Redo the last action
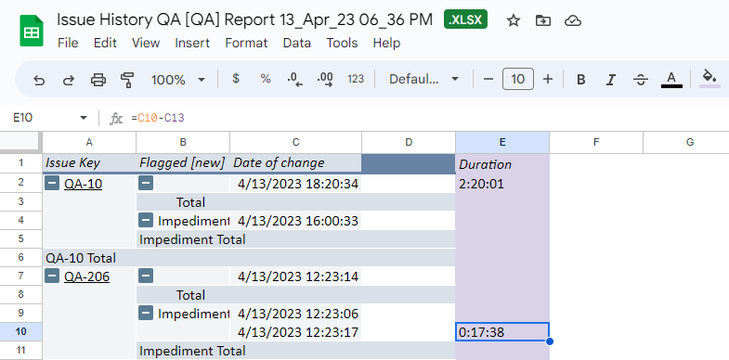 pos(69,80)
